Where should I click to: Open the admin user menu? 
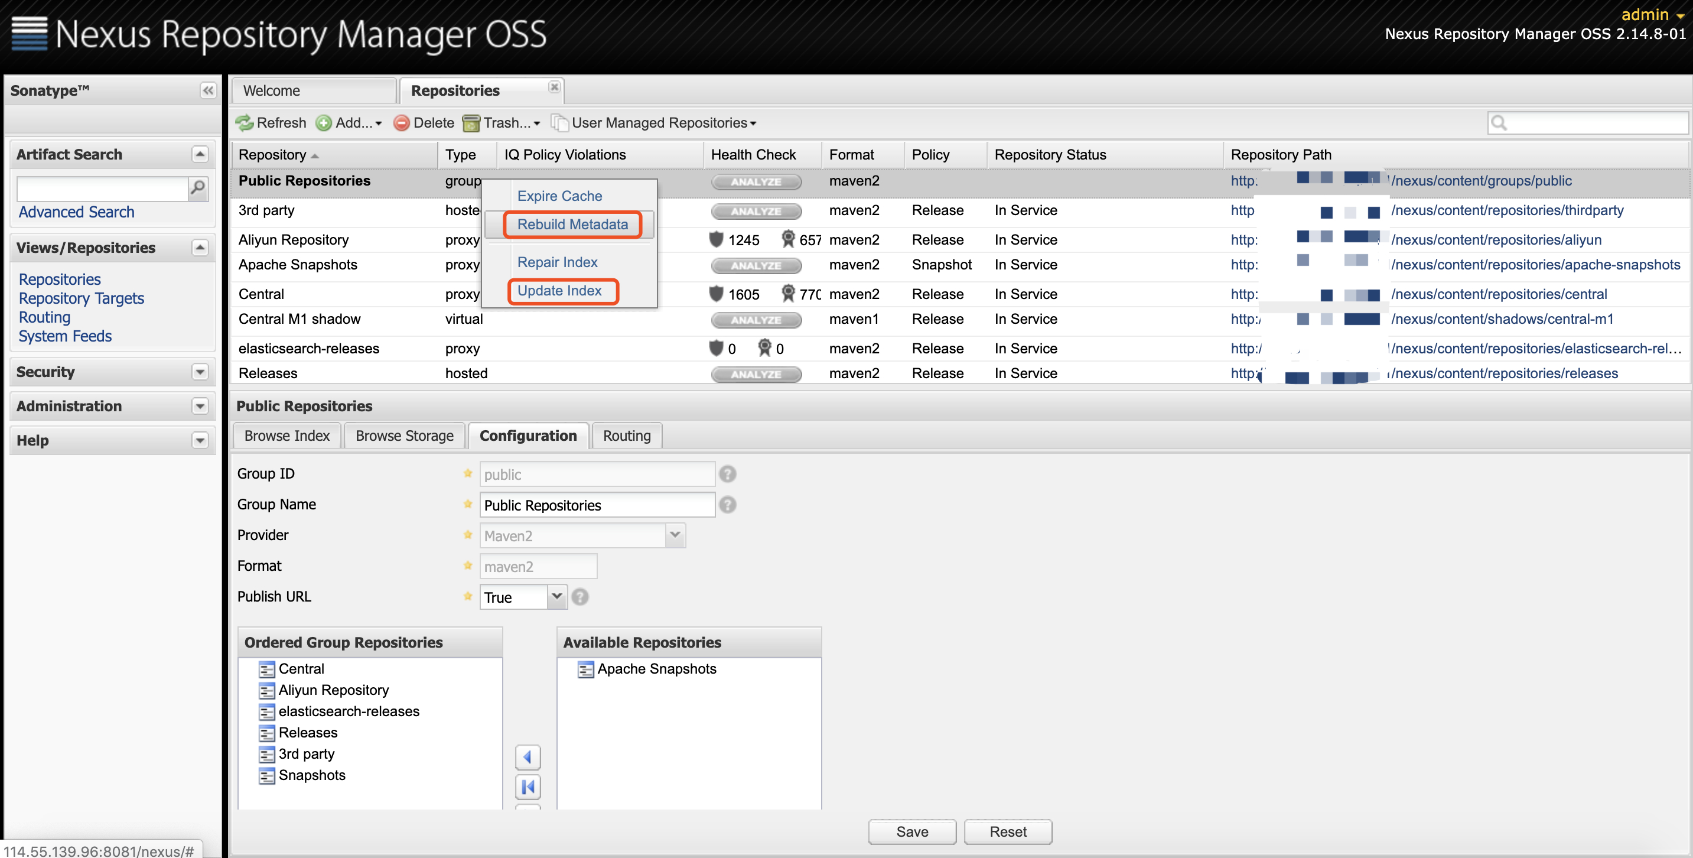[x=1652, y=14]
